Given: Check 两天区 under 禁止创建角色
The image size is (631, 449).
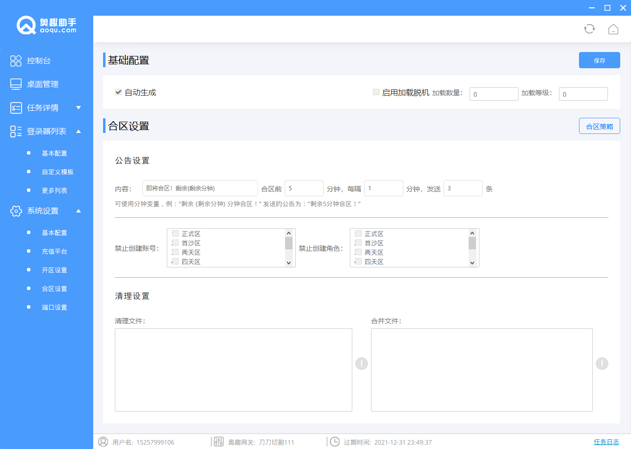Looking at the screenshot, I should point(358,252).
